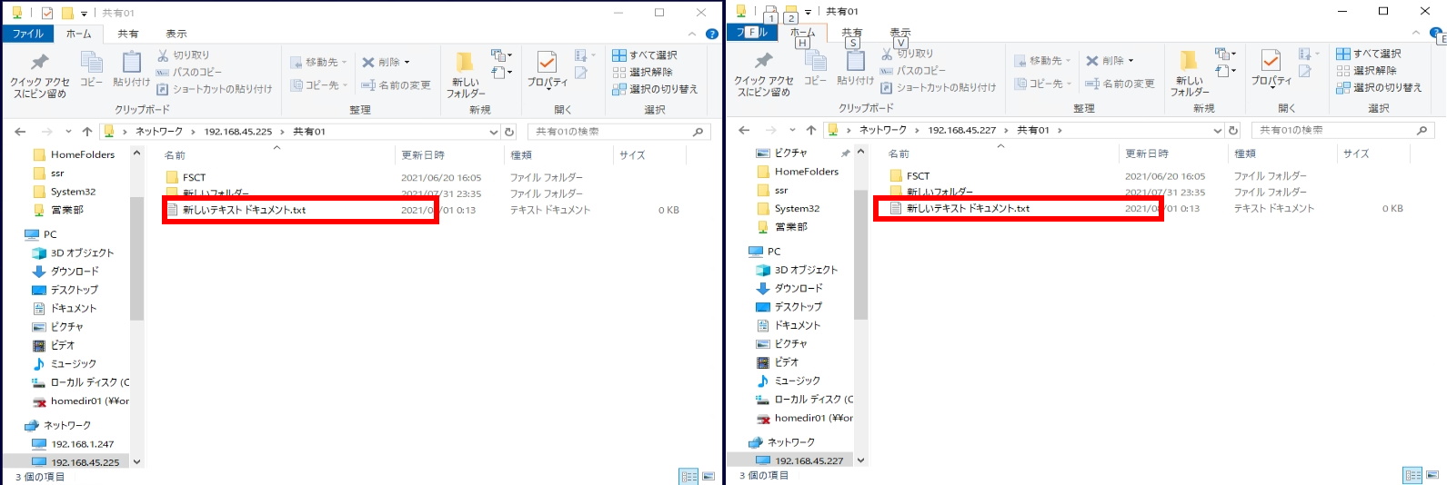Select 新しいテキスト ドキュメント.txt in right window
This screenshot has width=1447, height=485.
(x=968, y=208)
